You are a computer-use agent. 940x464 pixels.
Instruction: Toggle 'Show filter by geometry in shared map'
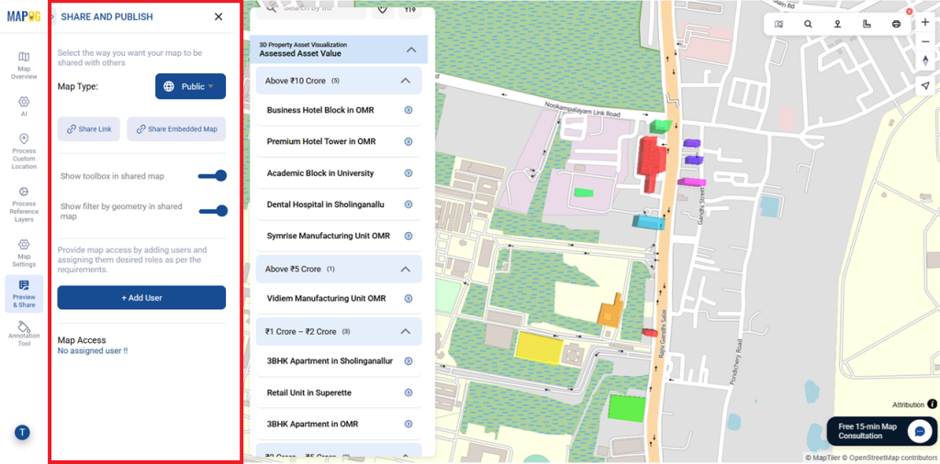213,211
